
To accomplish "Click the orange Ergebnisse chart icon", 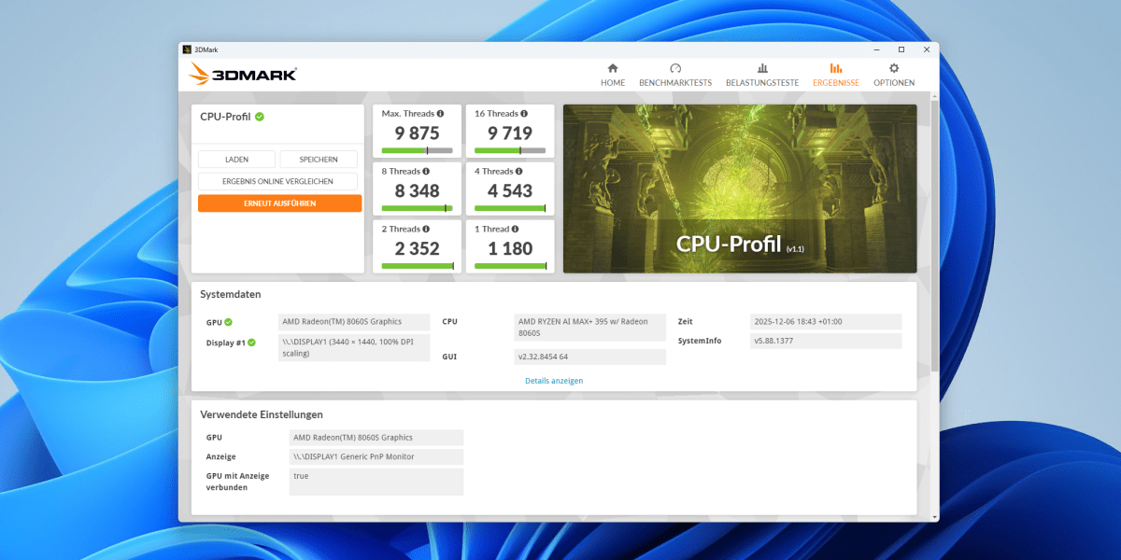I will (x=835, y=69).
